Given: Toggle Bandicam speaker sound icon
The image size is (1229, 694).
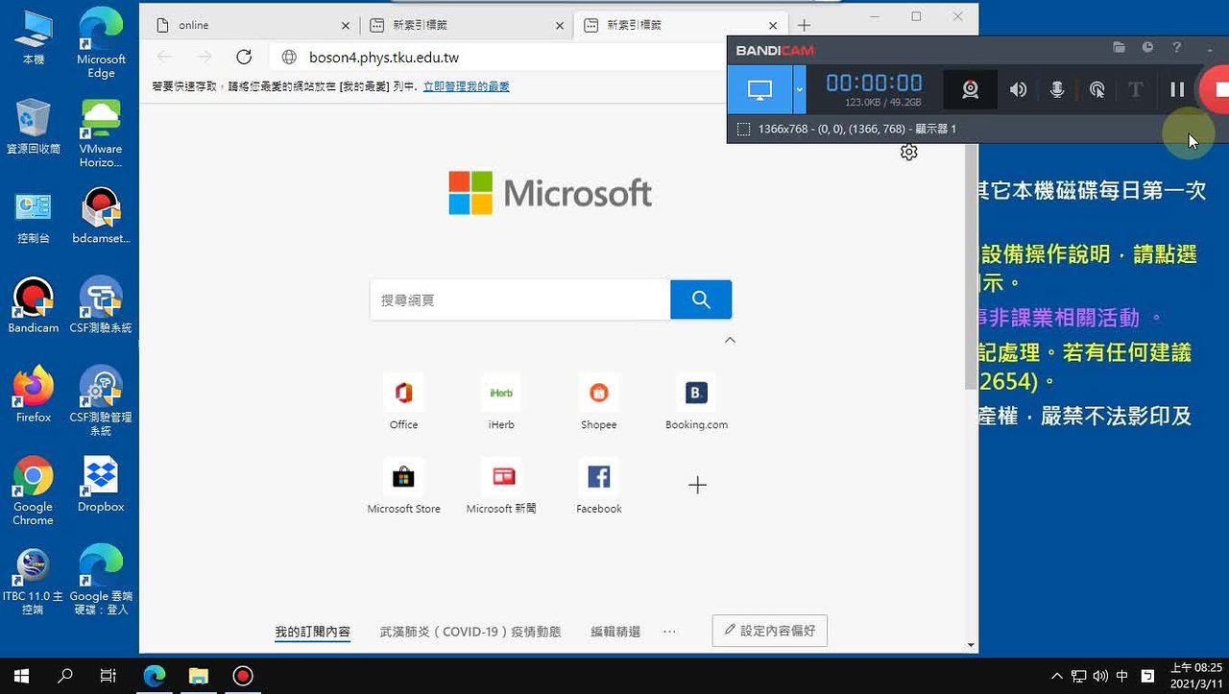Looking at the screenshot, I should pyautogui.click(x=1018, y=89).
